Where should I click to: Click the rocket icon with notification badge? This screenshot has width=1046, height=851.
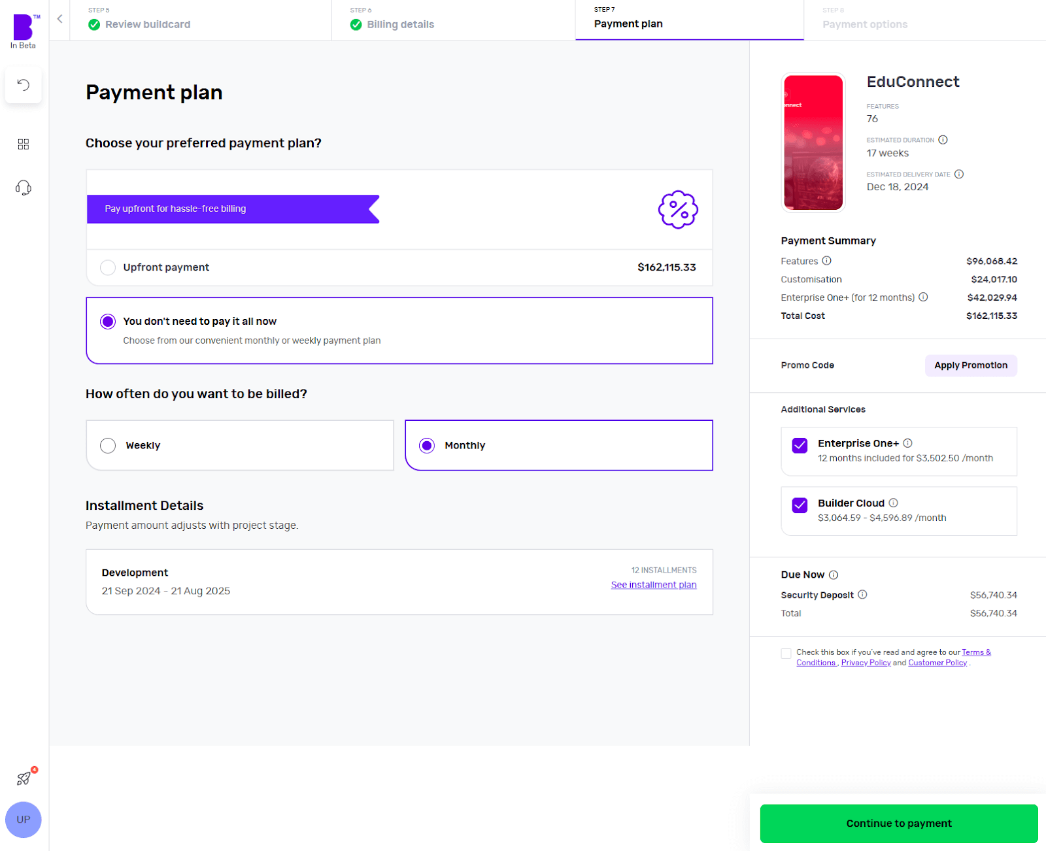[24, 778]
